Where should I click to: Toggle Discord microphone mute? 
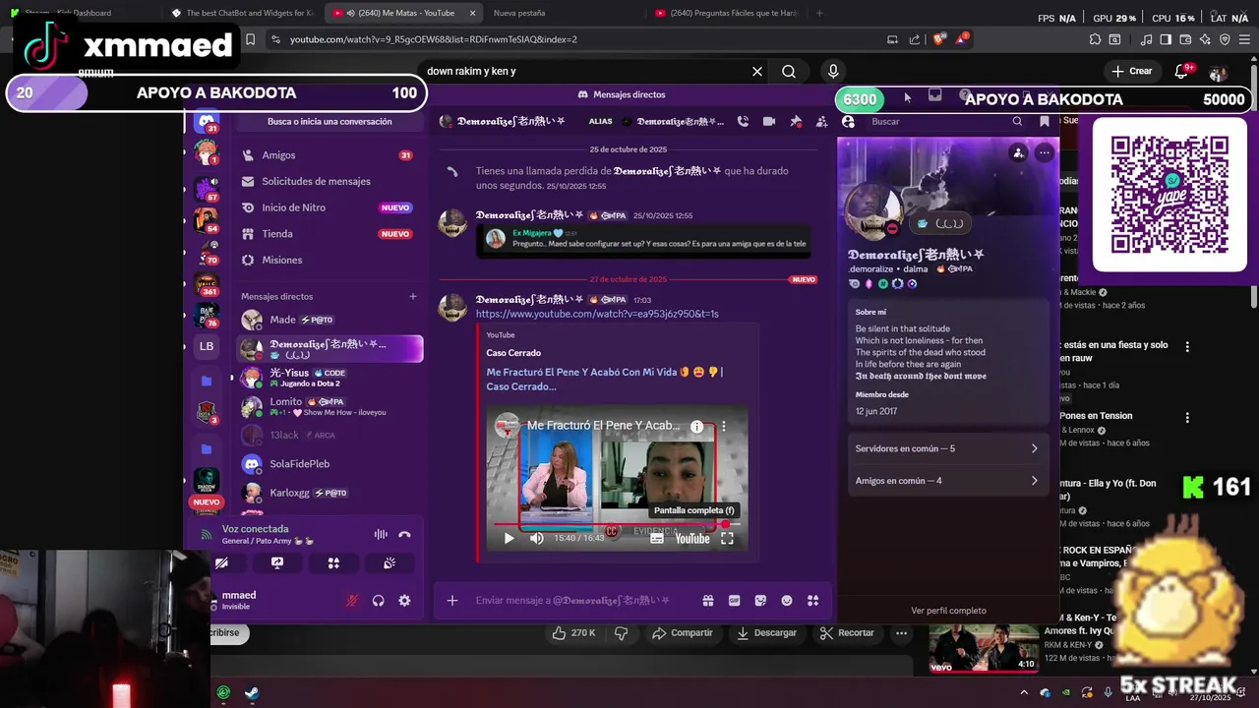click(x=352, y=601)
